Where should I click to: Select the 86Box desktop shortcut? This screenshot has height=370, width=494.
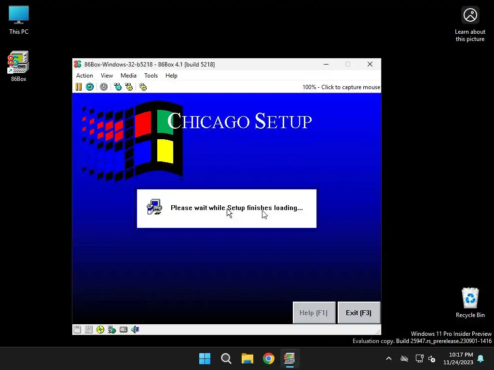[19, 66]
